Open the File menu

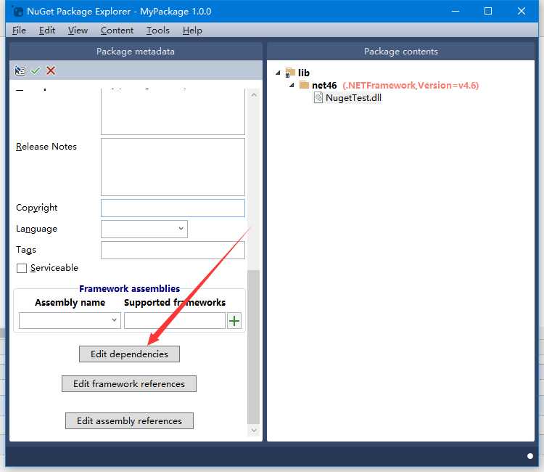(x=19, y=30)
